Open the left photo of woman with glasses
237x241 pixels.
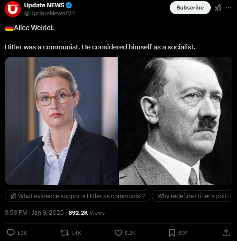click(x=61, y=121)
